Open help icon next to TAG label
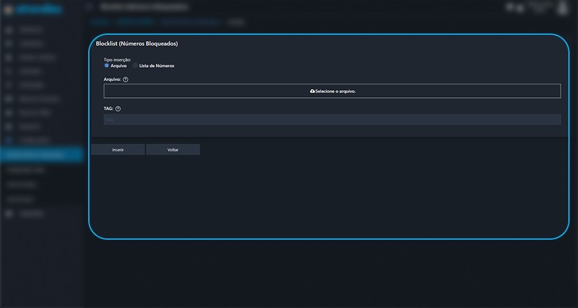This screenshot has width=578, height=308. click(118, 109)
